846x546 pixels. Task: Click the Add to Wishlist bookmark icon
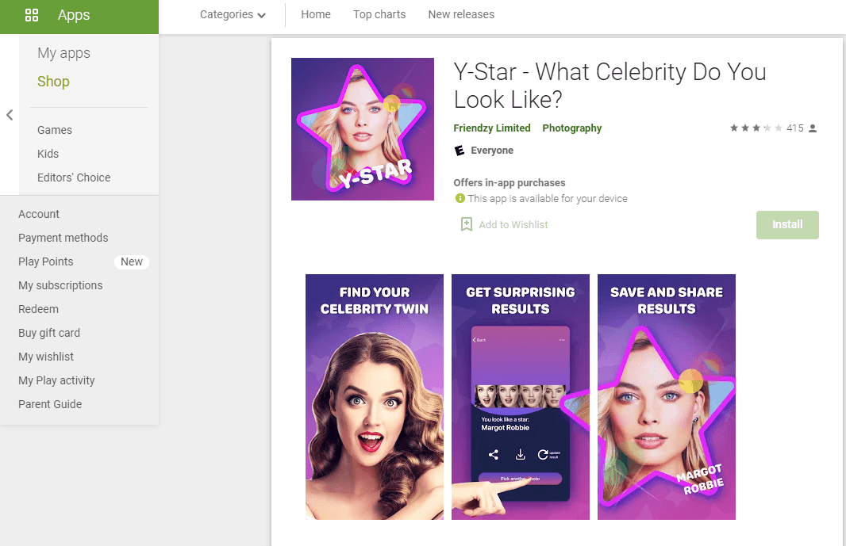[466, 224]
